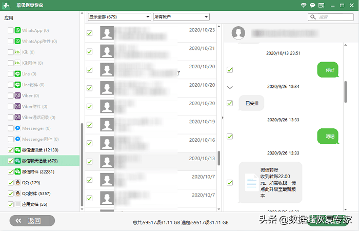This screenshot has height=231, width=359.
Task: Click the document icon in 微信转账 message
Action: pos(252,182)
